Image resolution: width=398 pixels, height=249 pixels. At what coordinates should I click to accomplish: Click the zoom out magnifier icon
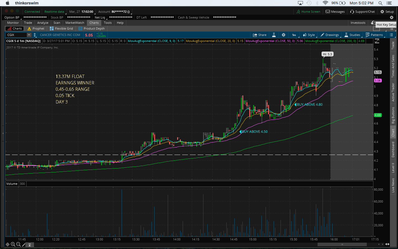pos(19,244)
